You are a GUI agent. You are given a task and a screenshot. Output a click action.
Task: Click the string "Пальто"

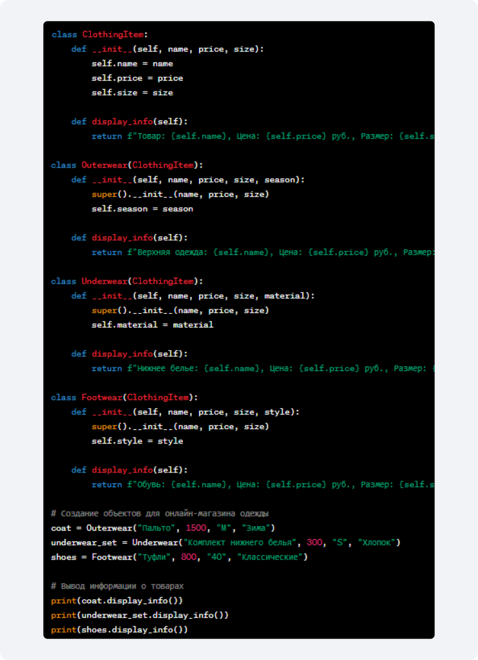[x=156, y=529]
